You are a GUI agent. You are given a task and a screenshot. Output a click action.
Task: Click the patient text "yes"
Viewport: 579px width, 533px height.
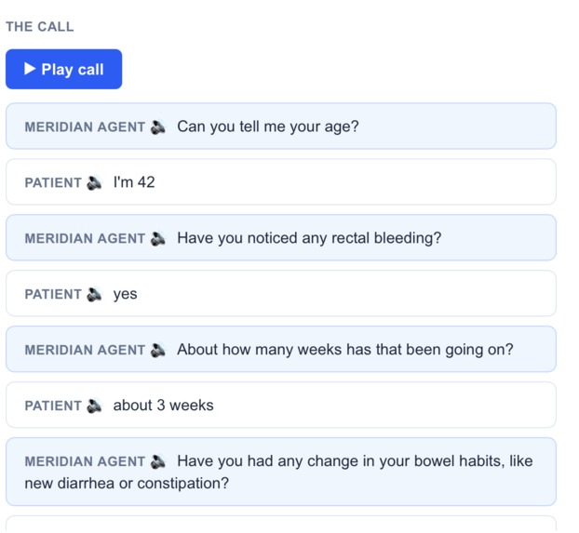tap(125, 294)
